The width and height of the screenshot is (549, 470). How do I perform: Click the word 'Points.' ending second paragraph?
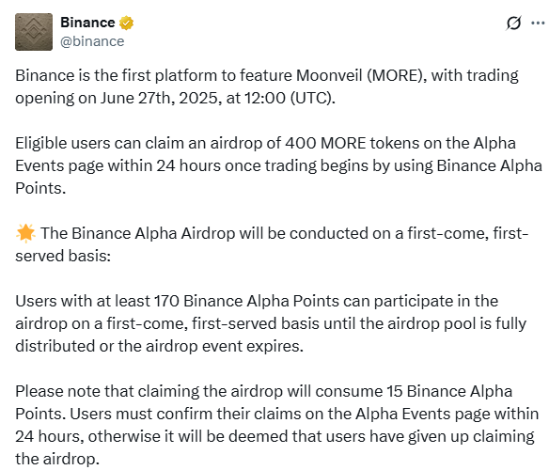(40, 188)
